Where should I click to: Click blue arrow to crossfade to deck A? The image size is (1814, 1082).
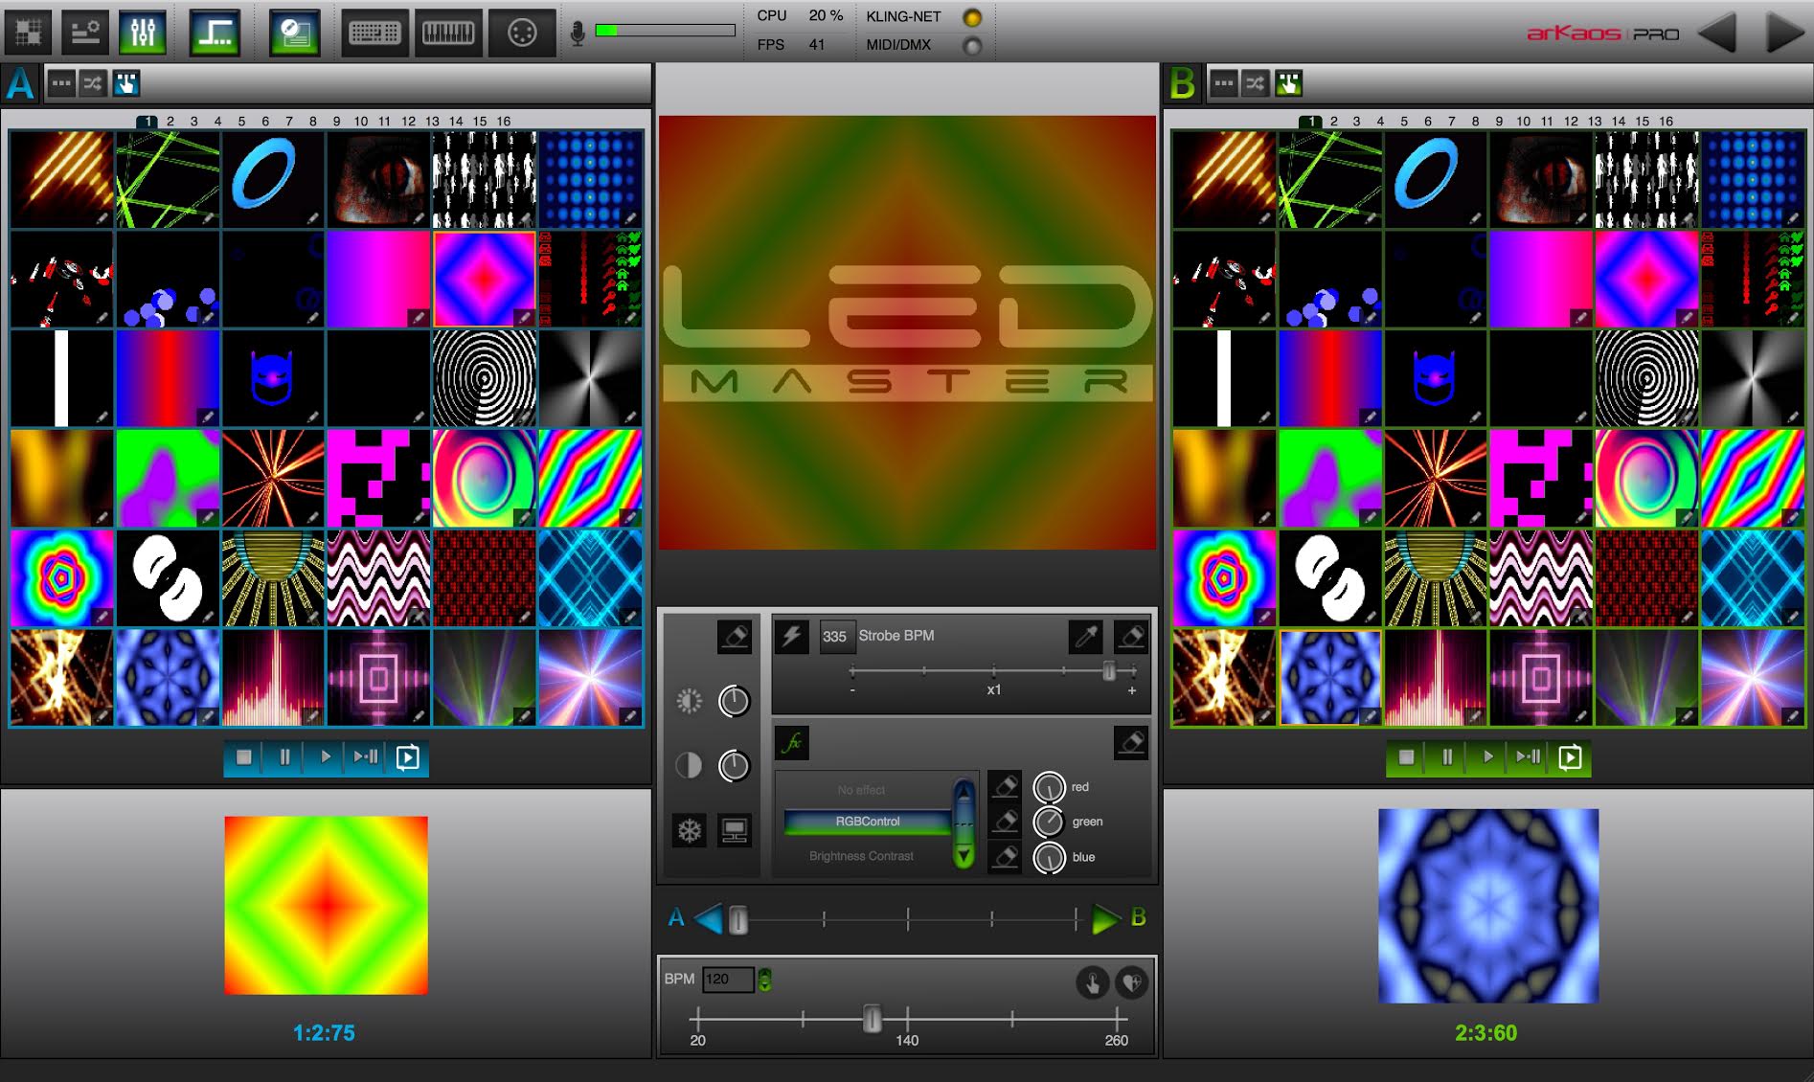(x=708, y=919)
